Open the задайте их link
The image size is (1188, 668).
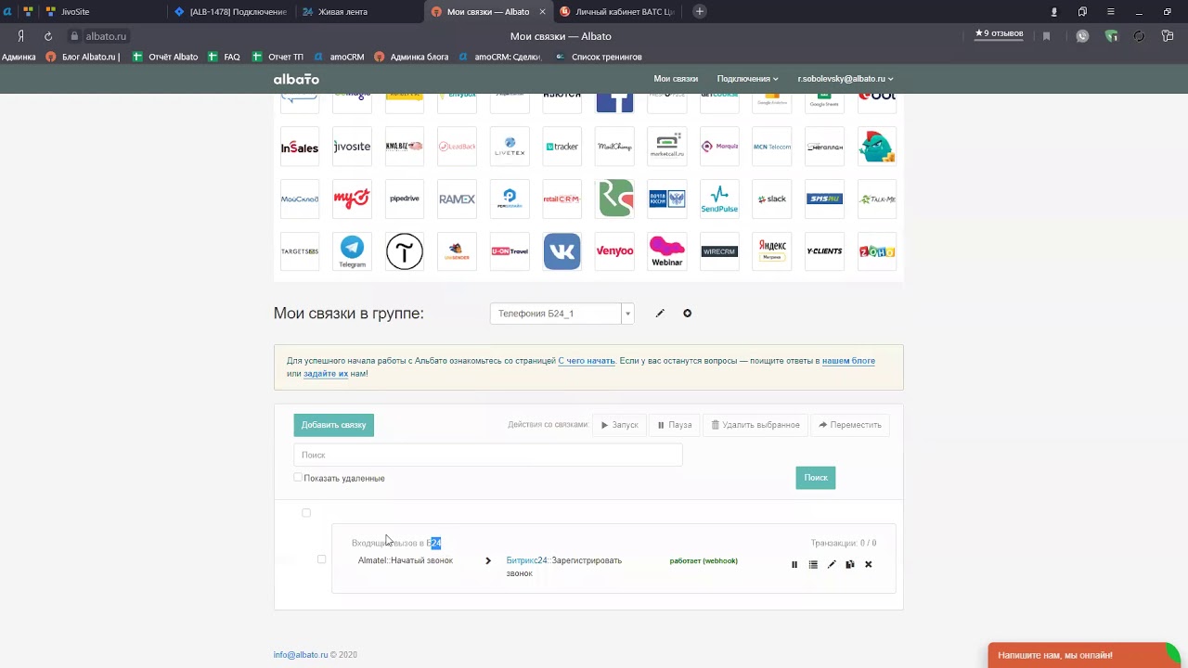click(x=326, y=374)
